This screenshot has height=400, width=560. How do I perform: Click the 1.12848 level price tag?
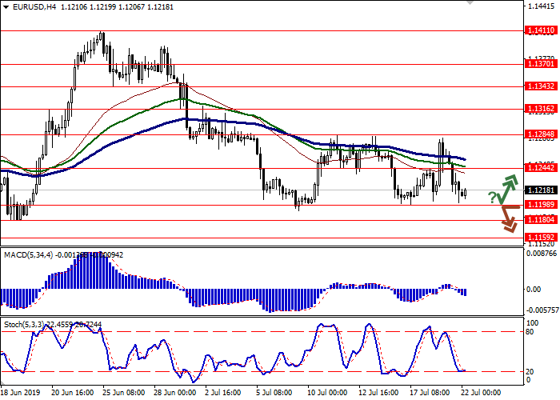(542, 134)
